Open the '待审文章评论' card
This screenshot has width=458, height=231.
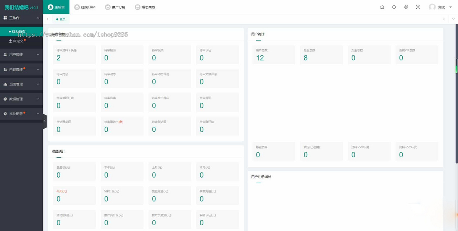click(218, 78)
